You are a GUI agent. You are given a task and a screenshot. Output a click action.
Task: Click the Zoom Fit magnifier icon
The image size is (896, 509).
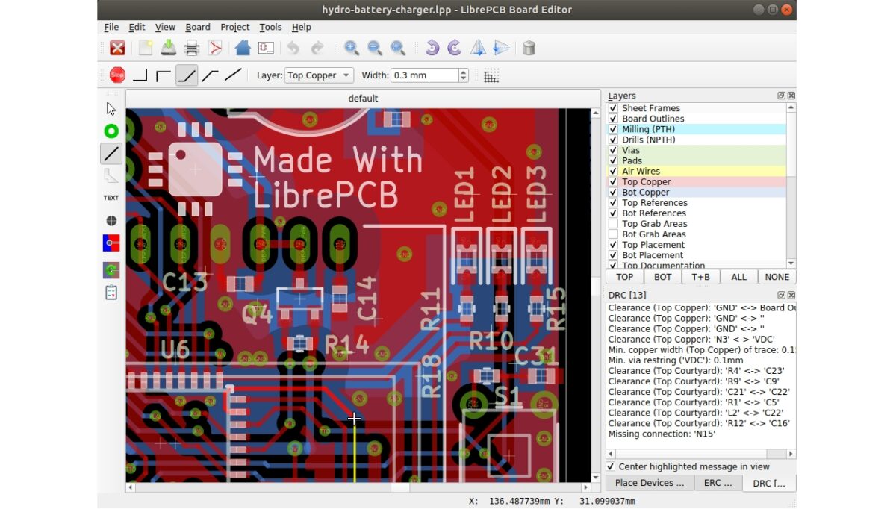coord(398,47)
